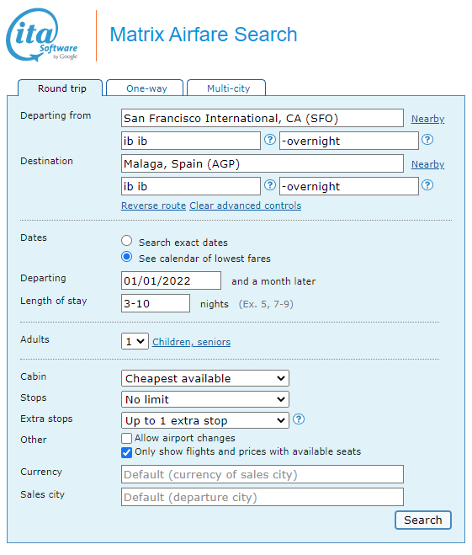
Task: Open help icon beside destination routing codes
Action: coord(270,185)
